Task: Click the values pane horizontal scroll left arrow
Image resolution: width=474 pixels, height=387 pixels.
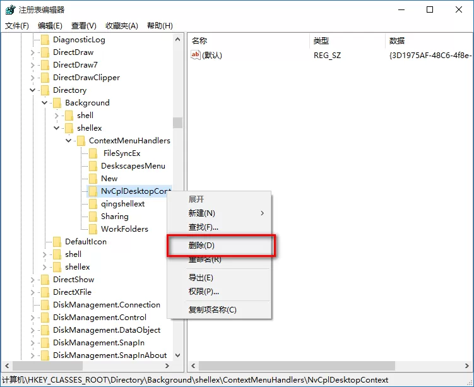Action: click(x=193, y=366)
